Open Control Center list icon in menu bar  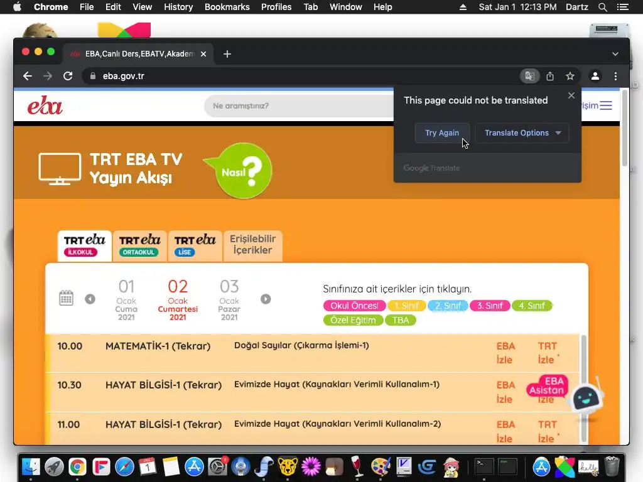[622, 7]
